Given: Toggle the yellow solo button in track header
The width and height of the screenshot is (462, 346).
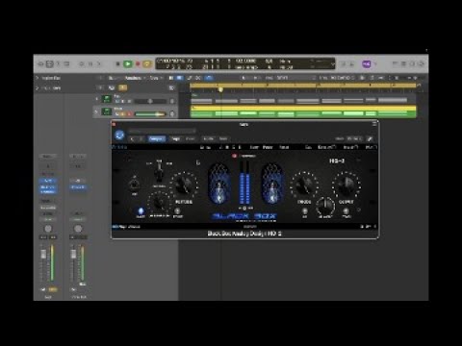Looking at the screenshot, I should (x=122, y=87).
